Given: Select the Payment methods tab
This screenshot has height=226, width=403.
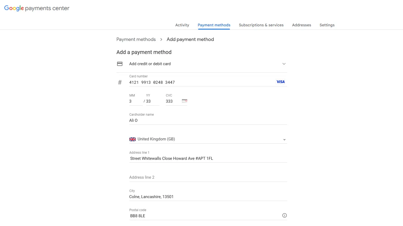Looking at the screenshot, I should point(214,25).
